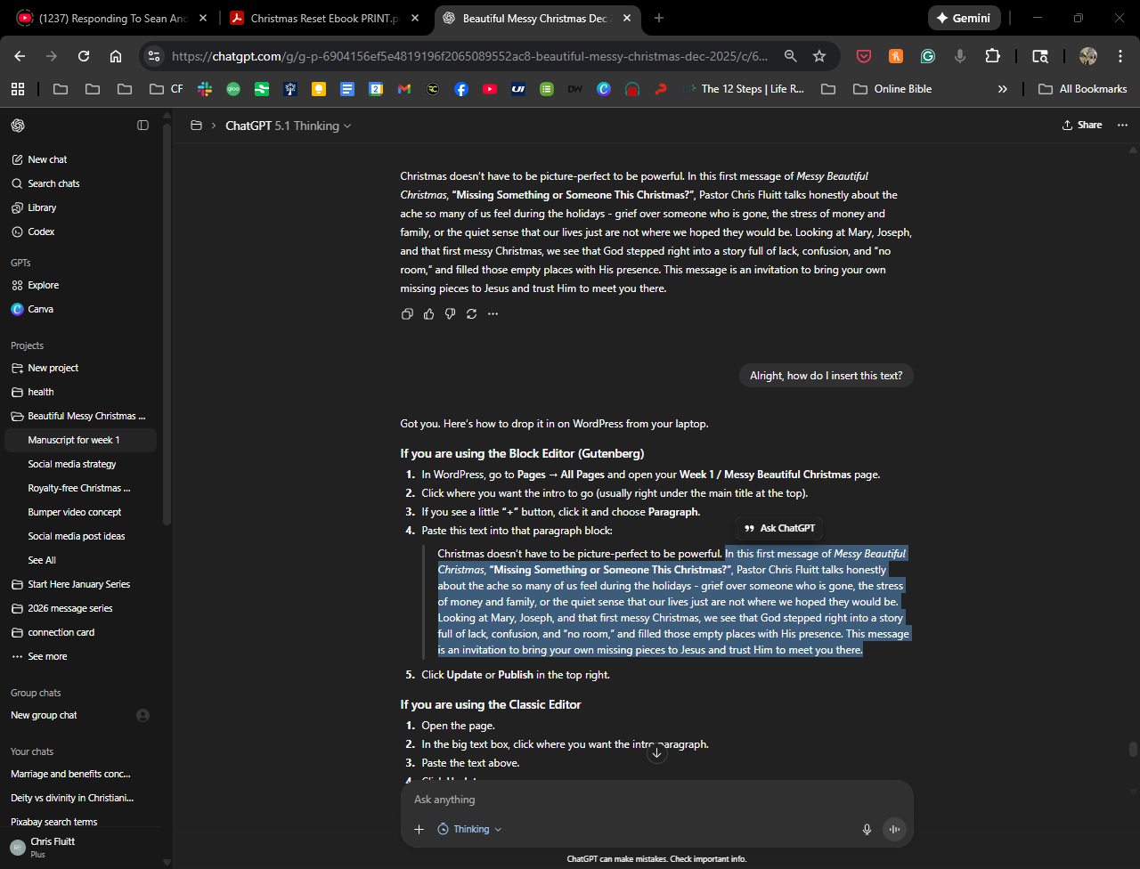Open the ChatGPT 5.1 Thinking model dropdown
Viewport: 1140px width, 869px height.
pos(288,126)
